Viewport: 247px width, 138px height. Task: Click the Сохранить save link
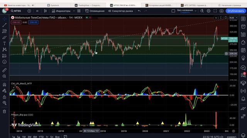[x=185, y=13]
